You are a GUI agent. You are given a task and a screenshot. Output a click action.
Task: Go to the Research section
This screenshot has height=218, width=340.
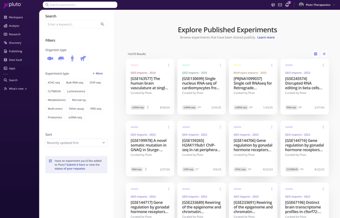[x=12, y=34]
